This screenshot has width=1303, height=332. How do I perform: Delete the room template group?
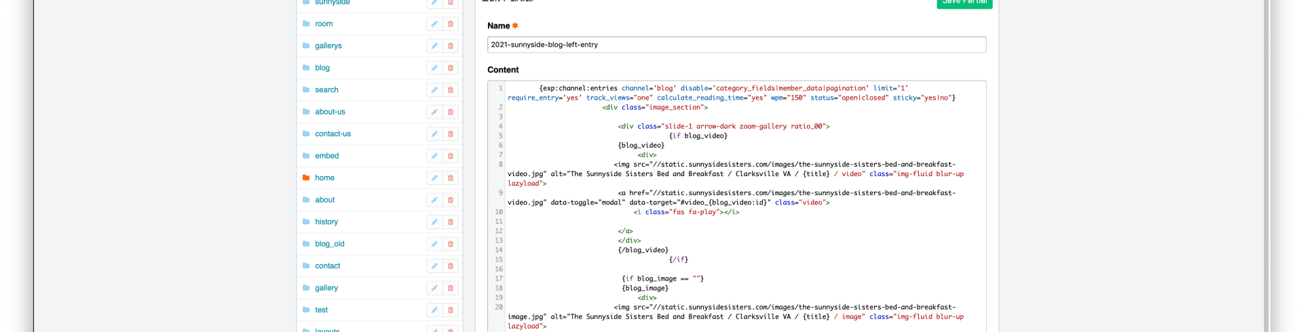451,24
